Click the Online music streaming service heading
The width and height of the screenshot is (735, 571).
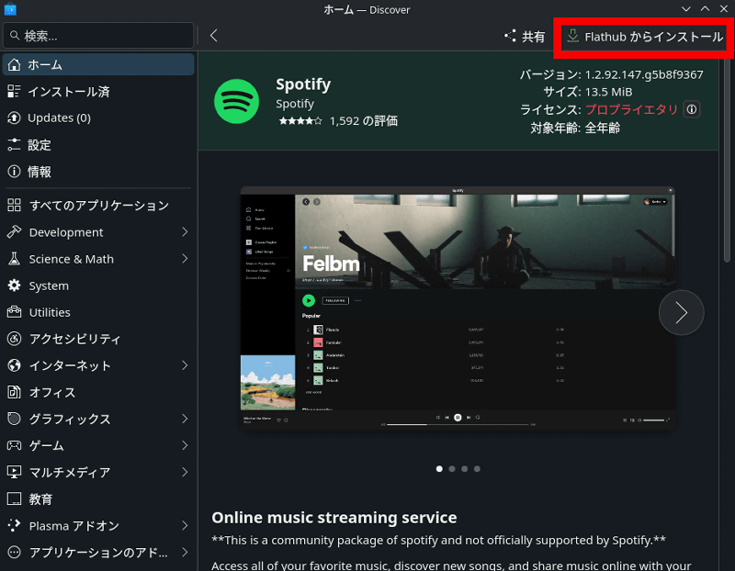pyautogui.click(x=334, y=518)
